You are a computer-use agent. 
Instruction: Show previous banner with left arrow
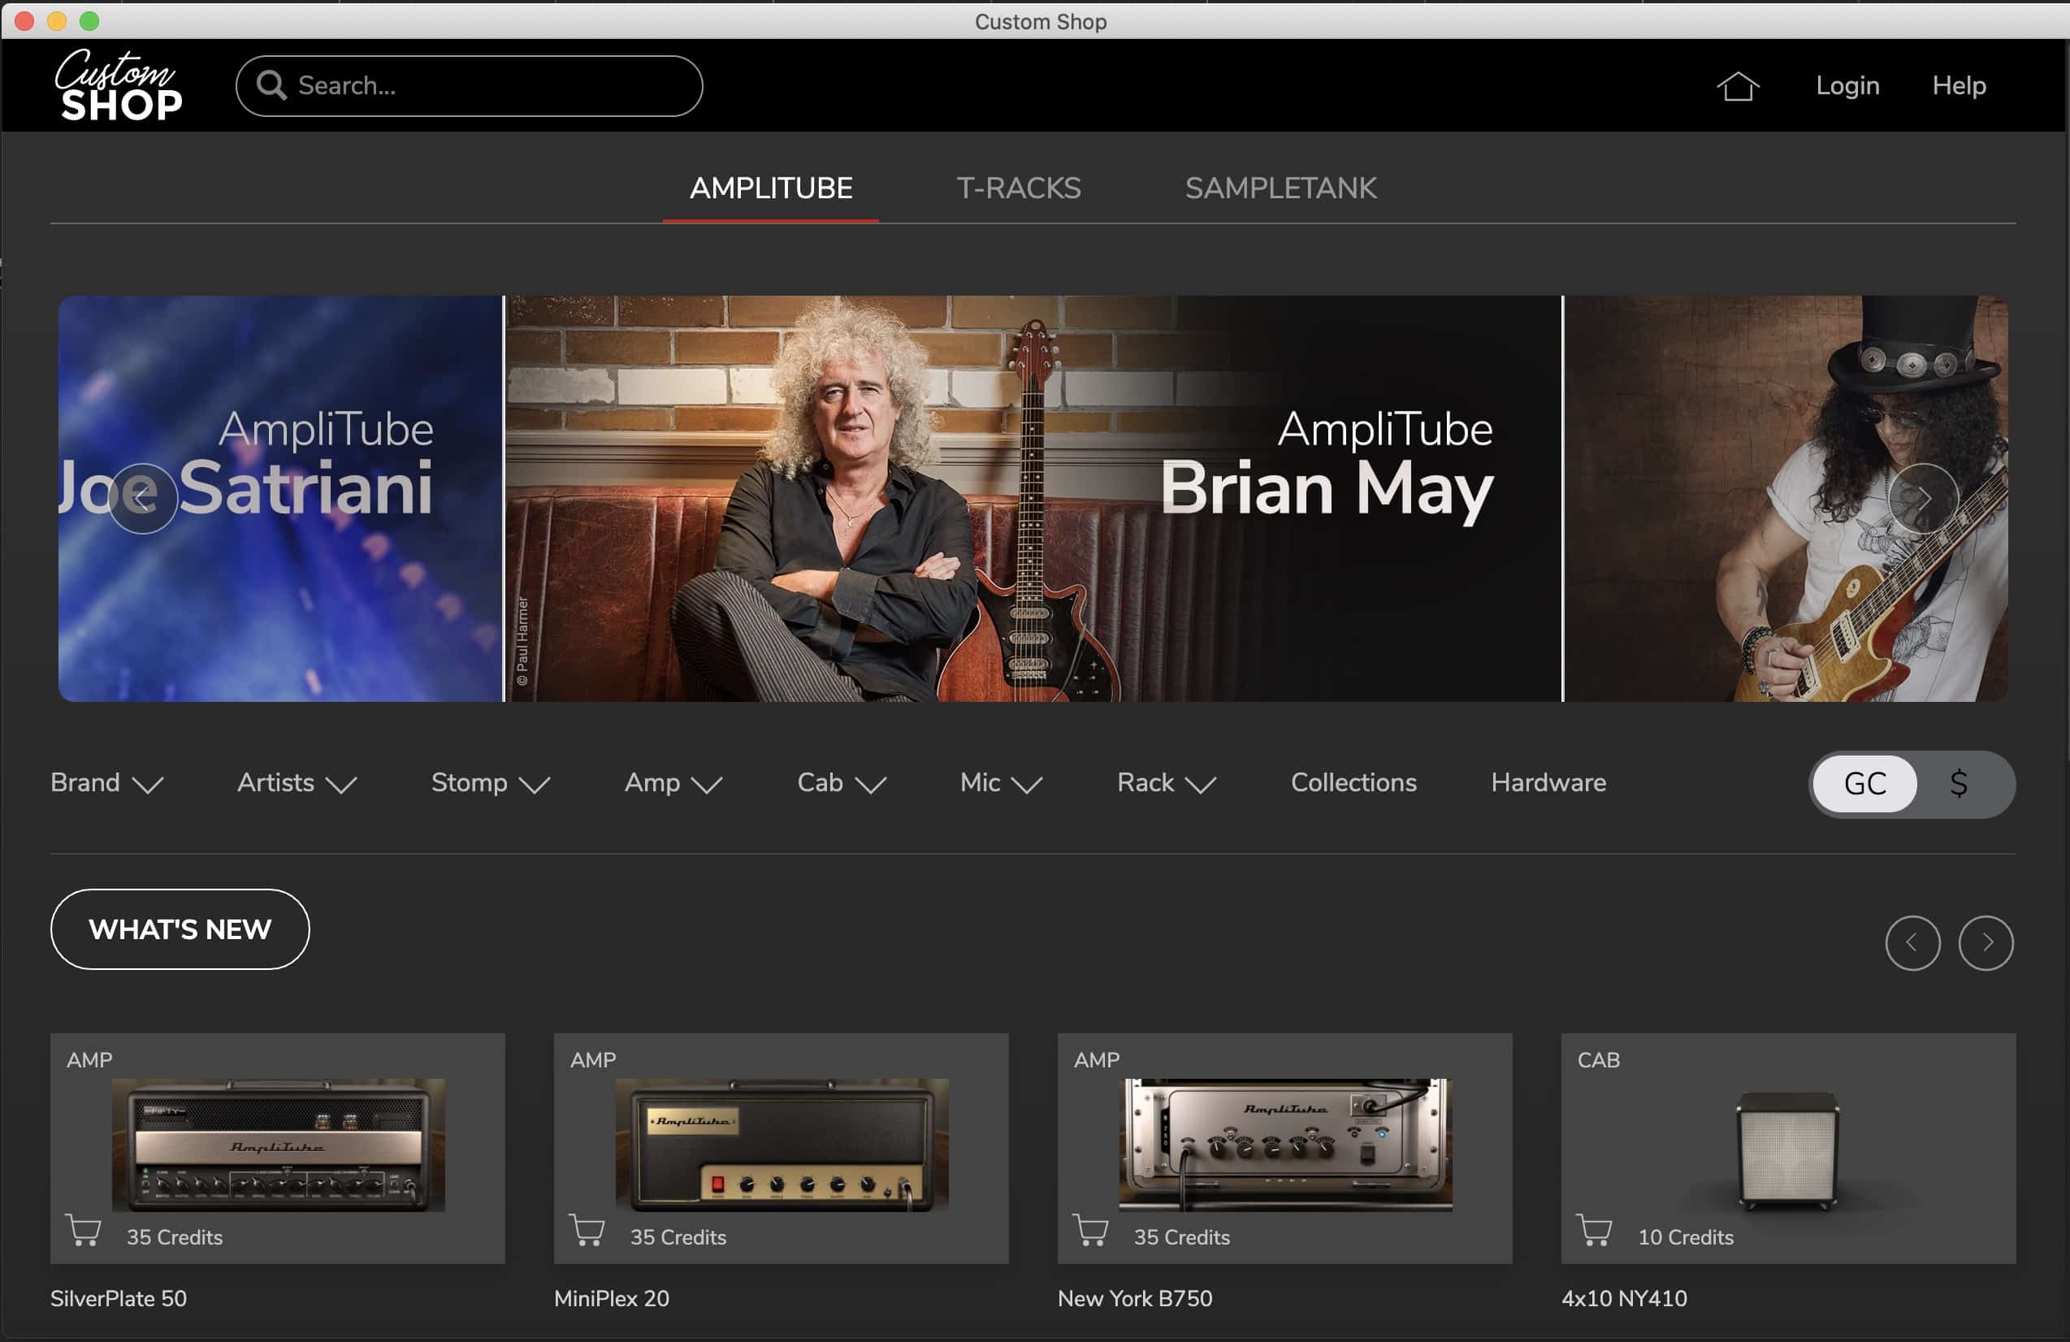click(x=143, y=497)
